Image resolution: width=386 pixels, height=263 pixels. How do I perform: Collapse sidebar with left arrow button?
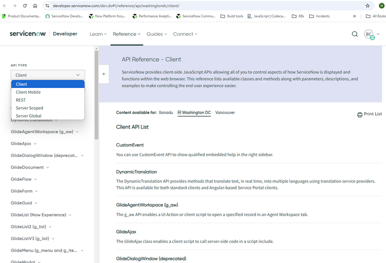coord(104,74)
